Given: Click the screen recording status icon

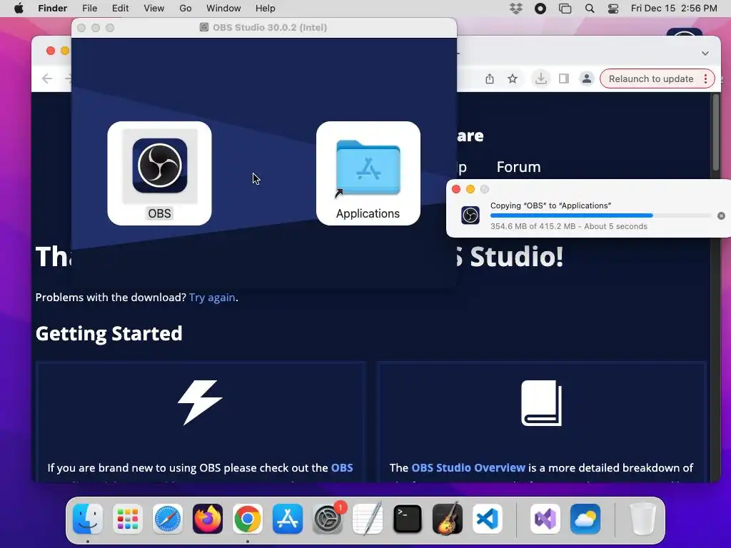Looking at the screenshot, I should point(540,9).
